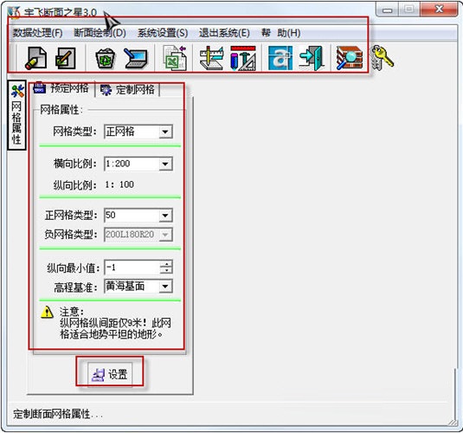This screenshot has height=433, width=463.
Task: Click the green recycle bin icon
Action: (x=105, y=59)
